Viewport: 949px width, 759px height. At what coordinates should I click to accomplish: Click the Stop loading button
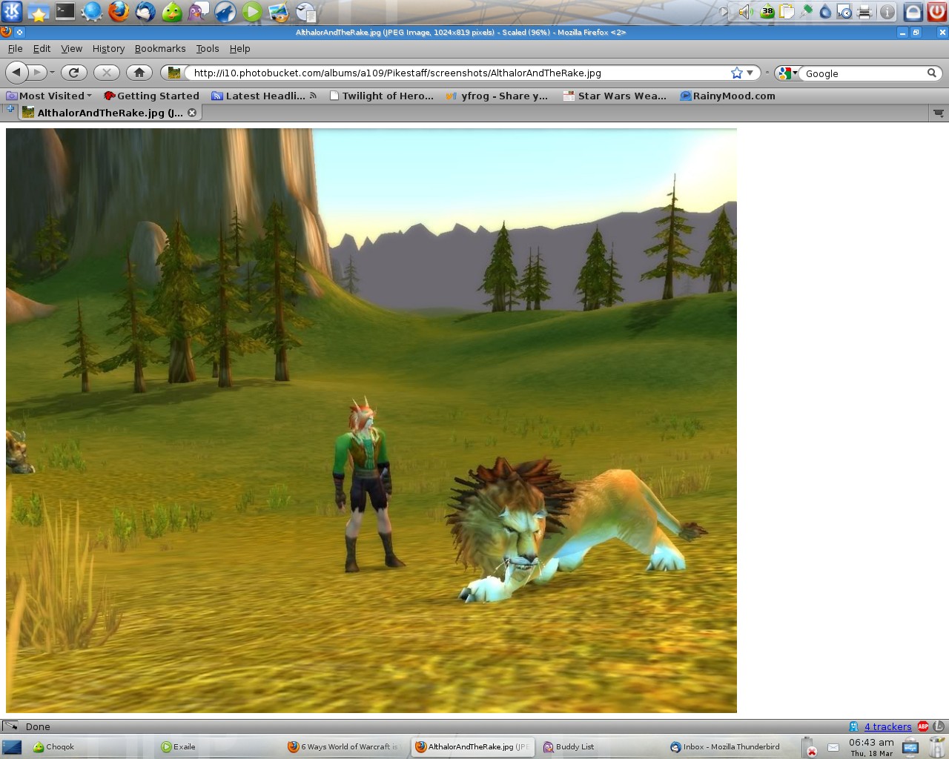point(107,72)
